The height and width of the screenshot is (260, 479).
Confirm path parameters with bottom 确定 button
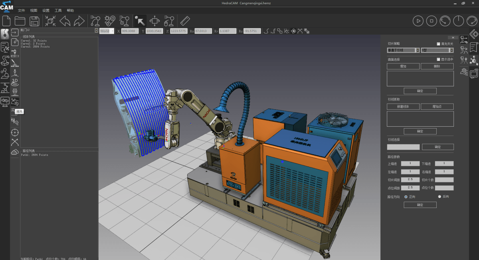pyautogui.click(x=420, y=205)
